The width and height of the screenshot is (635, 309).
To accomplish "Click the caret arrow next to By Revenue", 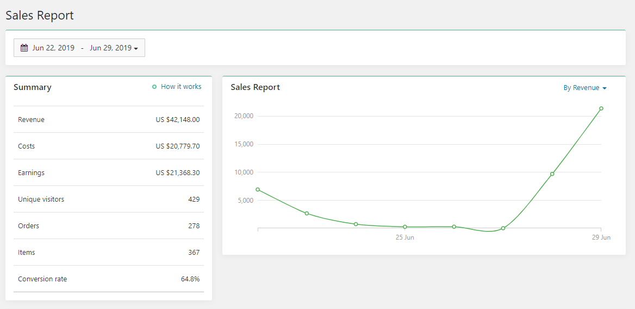I will click(x=605, y=88).
